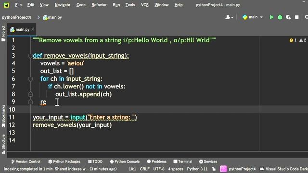The height and width of the screenshot is (173, 308).
Task: Open the TODO tool window
Action: (x=95, y=161)
